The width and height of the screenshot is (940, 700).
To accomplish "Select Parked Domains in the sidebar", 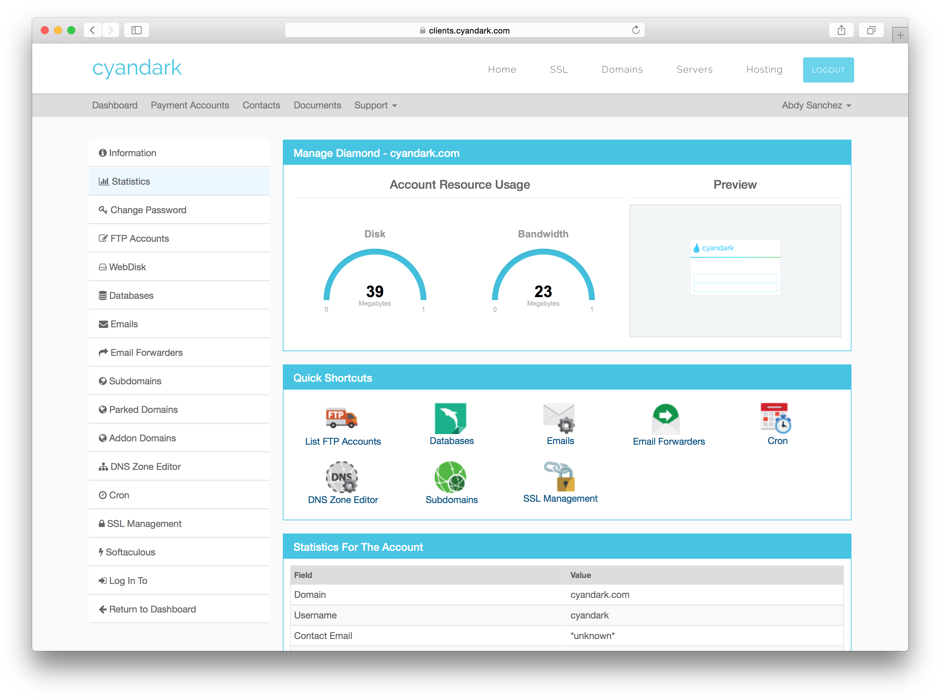I will [179, 410].
